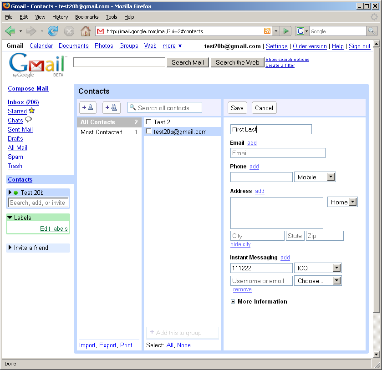Click the Back navigation arrow

pyautogui.click(x=10, y=31)
